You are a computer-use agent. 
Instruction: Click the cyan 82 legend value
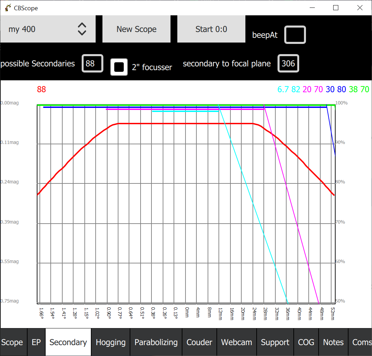tap(296, 89)
